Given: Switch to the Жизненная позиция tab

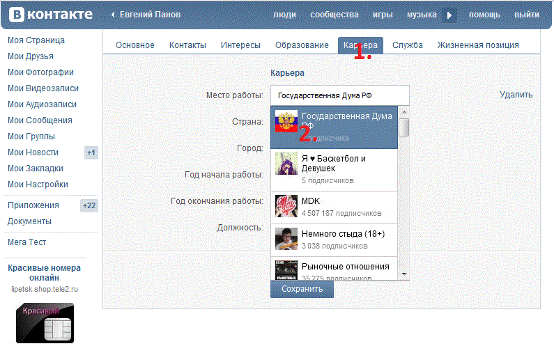Looking at the screenshot, I should click(478, 45).
